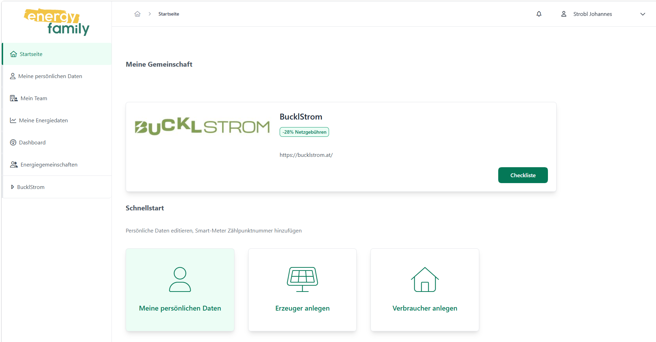Click the Schnellstart heading
Screen dimensions: 656x342
[145, 208]
